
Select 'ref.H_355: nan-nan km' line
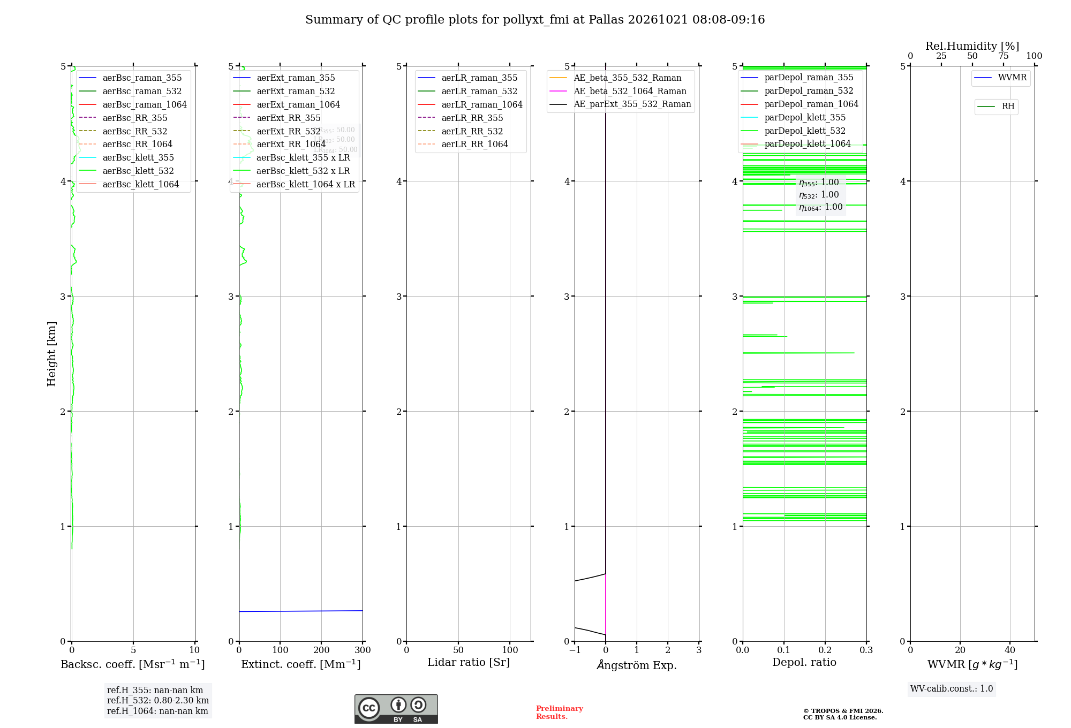pyautogui.click(x=155, y=691)
